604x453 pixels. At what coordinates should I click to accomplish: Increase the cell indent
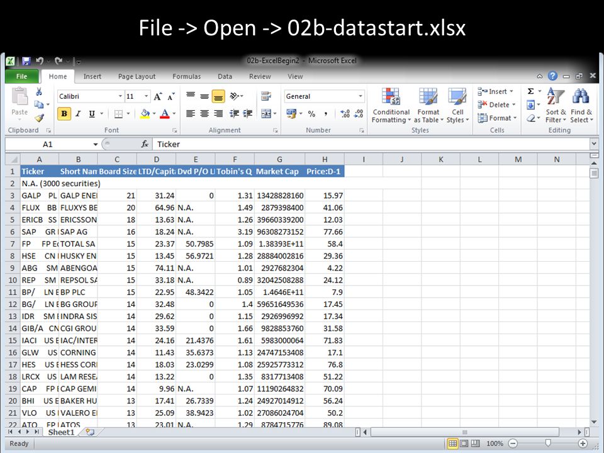(x=248, y=114)
